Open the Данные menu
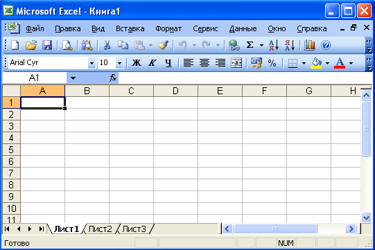The image size is (375, 250). 243,28
